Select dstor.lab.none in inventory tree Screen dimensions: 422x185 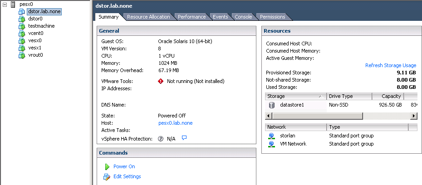pyautogui.click(x=44, y=12)
